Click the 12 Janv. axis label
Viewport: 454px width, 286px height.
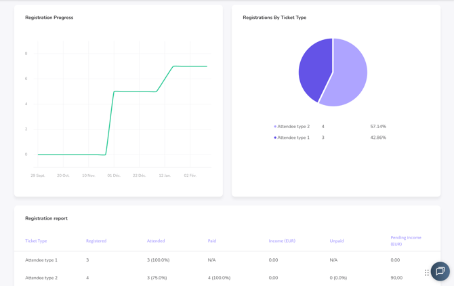[165, 176]
